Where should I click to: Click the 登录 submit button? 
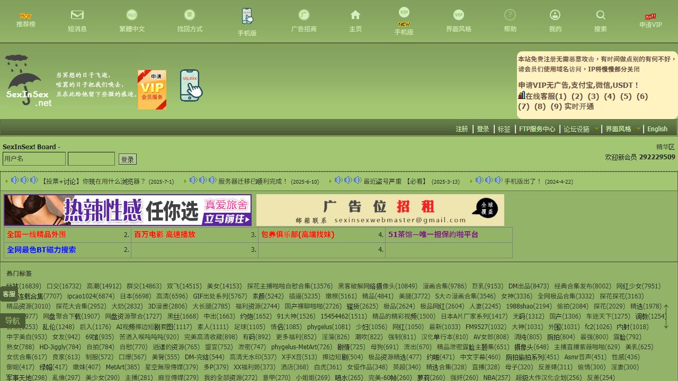[x=128, y=159]
